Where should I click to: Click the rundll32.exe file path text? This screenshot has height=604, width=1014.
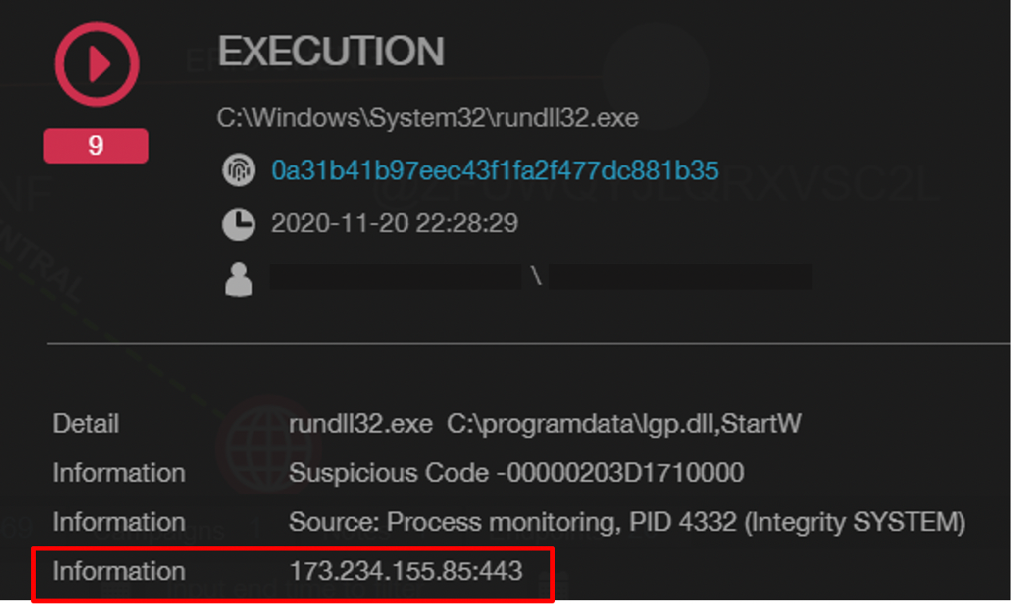pyautogui.click(x=427, y=118)
